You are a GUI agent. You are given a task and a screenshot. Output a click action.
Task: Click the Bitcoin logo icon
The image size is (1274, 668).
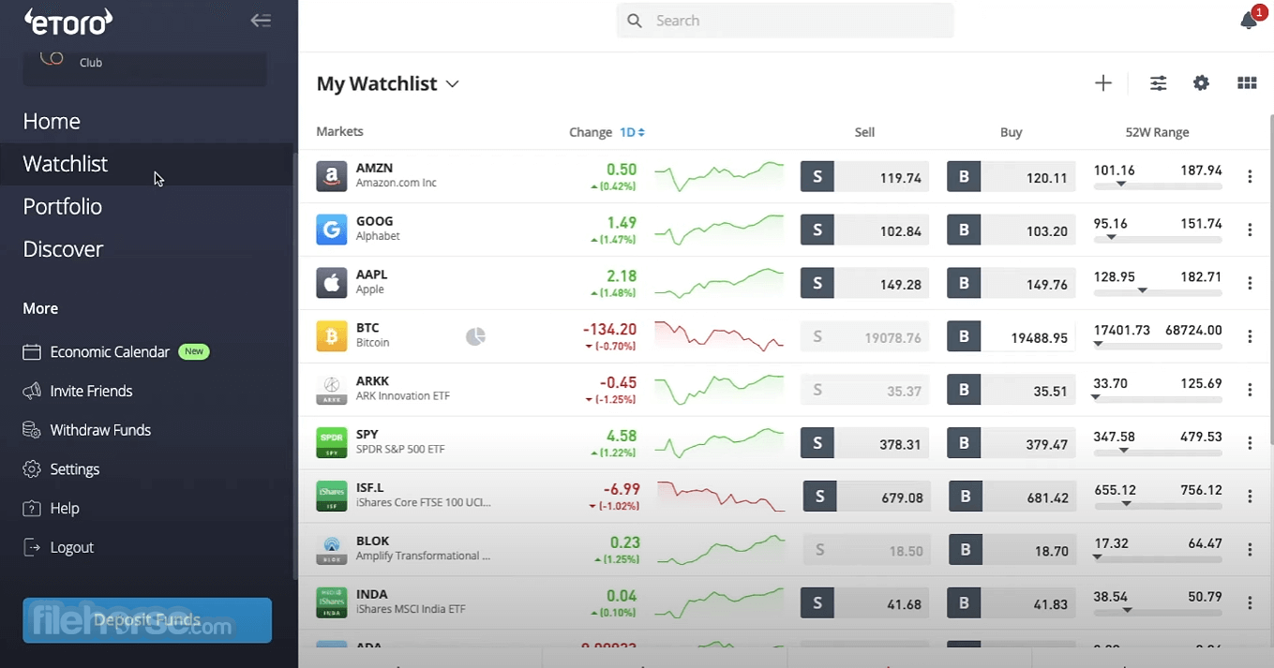(332, 336)
